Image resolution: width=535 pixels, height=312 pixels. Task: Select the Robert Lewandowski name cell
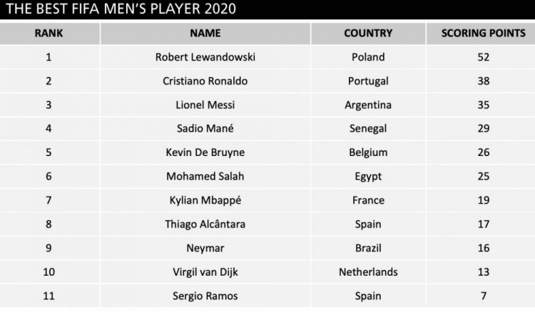205,57
